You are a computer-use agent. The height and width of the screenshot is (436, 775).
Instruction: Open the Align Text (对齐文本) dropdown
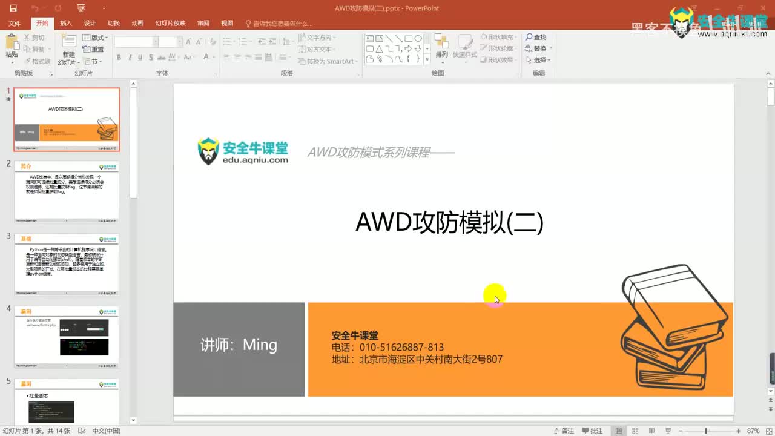tap(317, 49)
